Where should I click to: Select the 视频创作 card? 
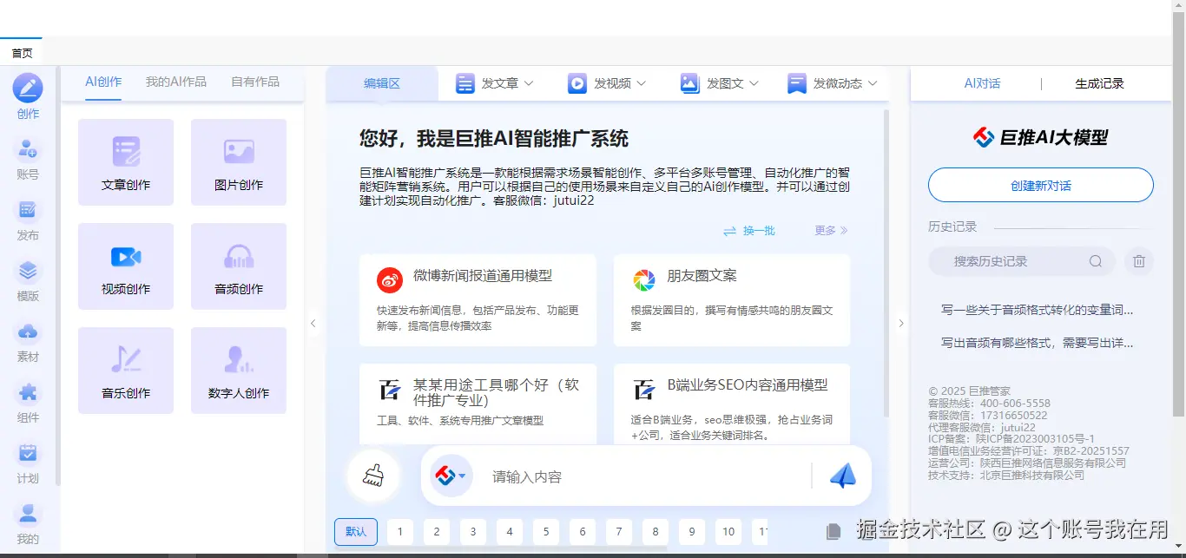[x=126, y=266]
